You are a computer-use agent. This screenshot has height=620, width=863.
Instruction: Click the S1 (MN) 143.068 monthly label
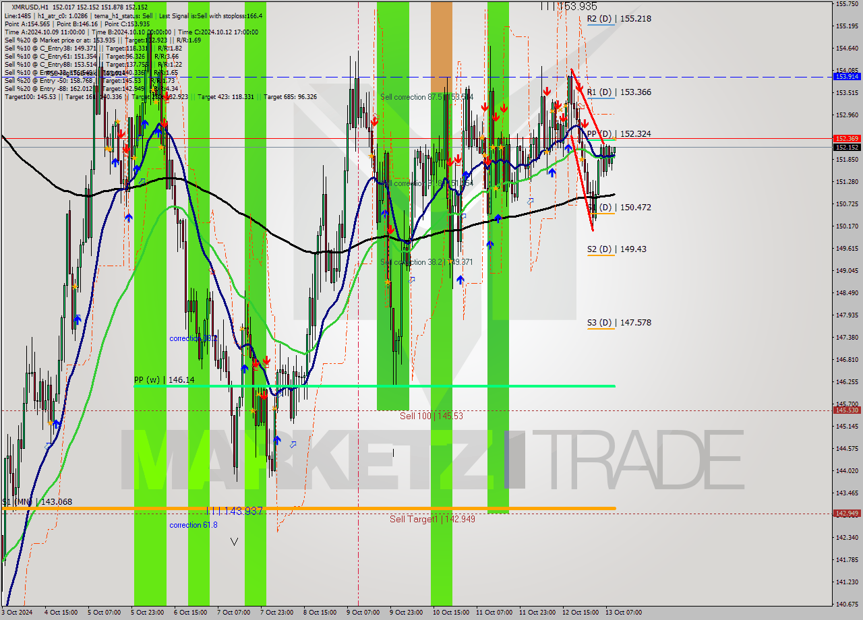(36, 502)
